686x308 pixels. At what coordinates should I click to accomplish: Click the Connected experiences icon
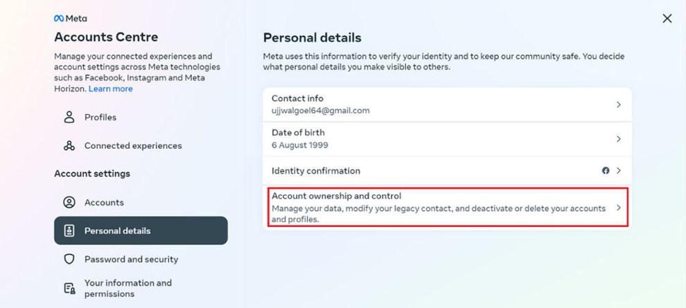[69, 145]
